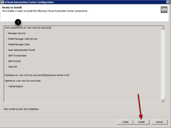Image resolution: width=171 pixels, height=128 pixels.
Task: Select the Model Manager Web Service line
Action: (x=23, y=39)
